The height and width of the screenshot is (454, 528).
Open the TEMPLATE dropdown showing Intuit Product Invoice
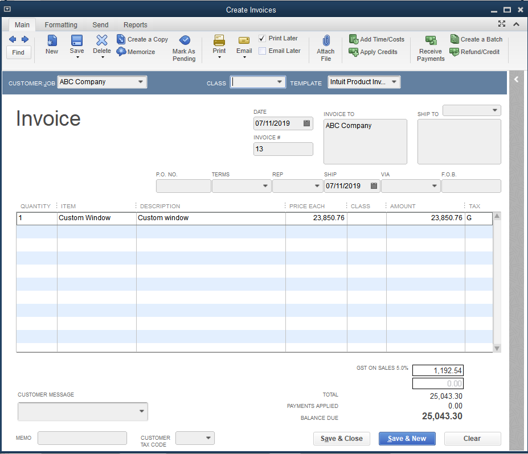pyautogui.click(x=395, y=81)
